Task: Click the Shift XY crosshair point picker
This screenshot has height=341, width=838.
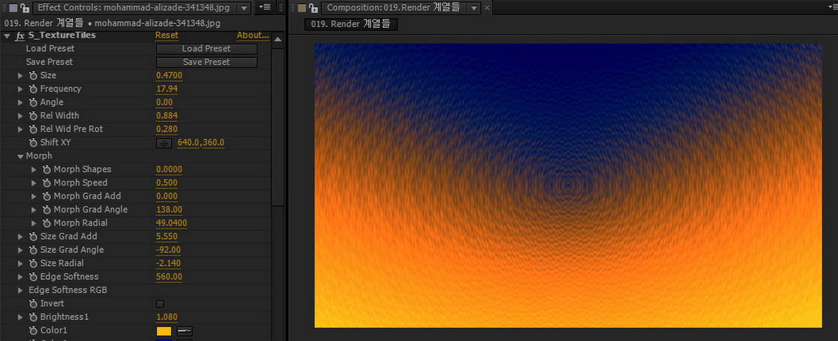Action: click(x=164, y=143)
